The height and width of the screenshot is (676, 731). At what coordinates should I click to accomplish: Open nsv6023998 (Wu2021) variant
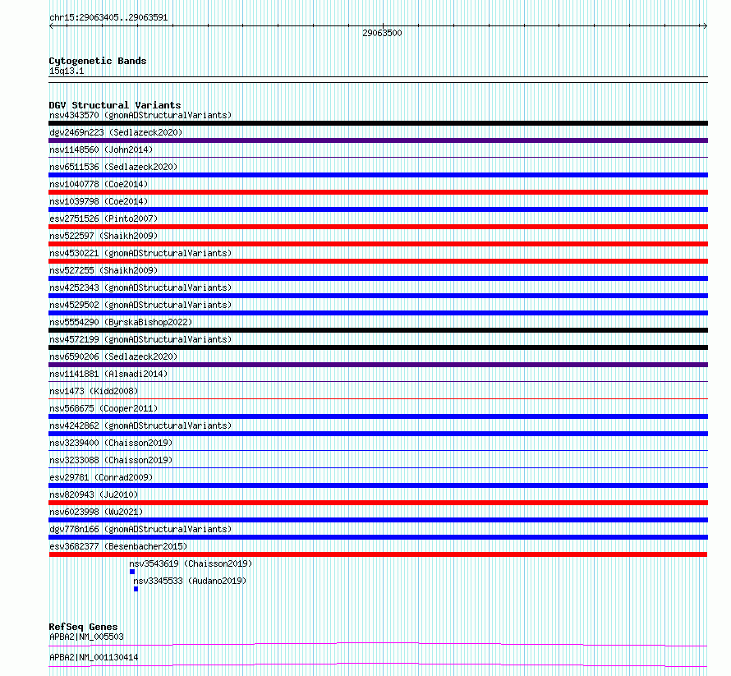(96, 512)
